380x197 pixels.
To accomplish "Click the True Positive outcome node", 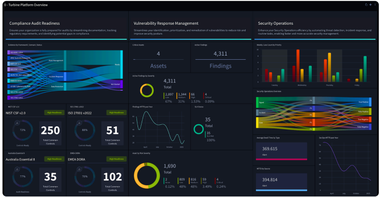I will coord(370,102).
